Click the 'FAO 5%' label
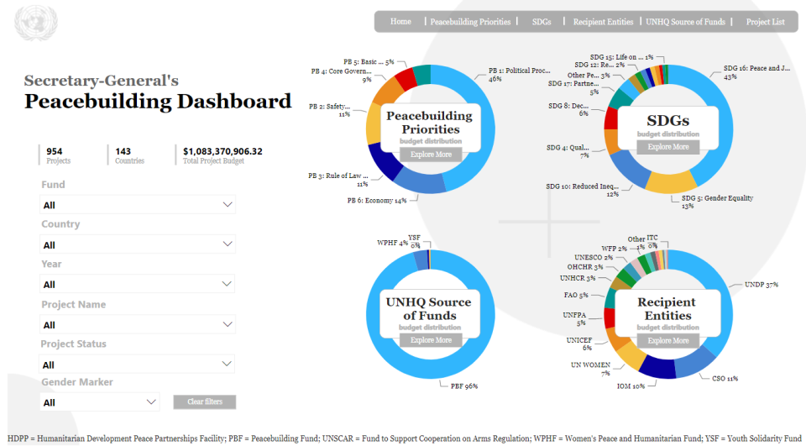 pyautogui.click(x=576, y=296)
